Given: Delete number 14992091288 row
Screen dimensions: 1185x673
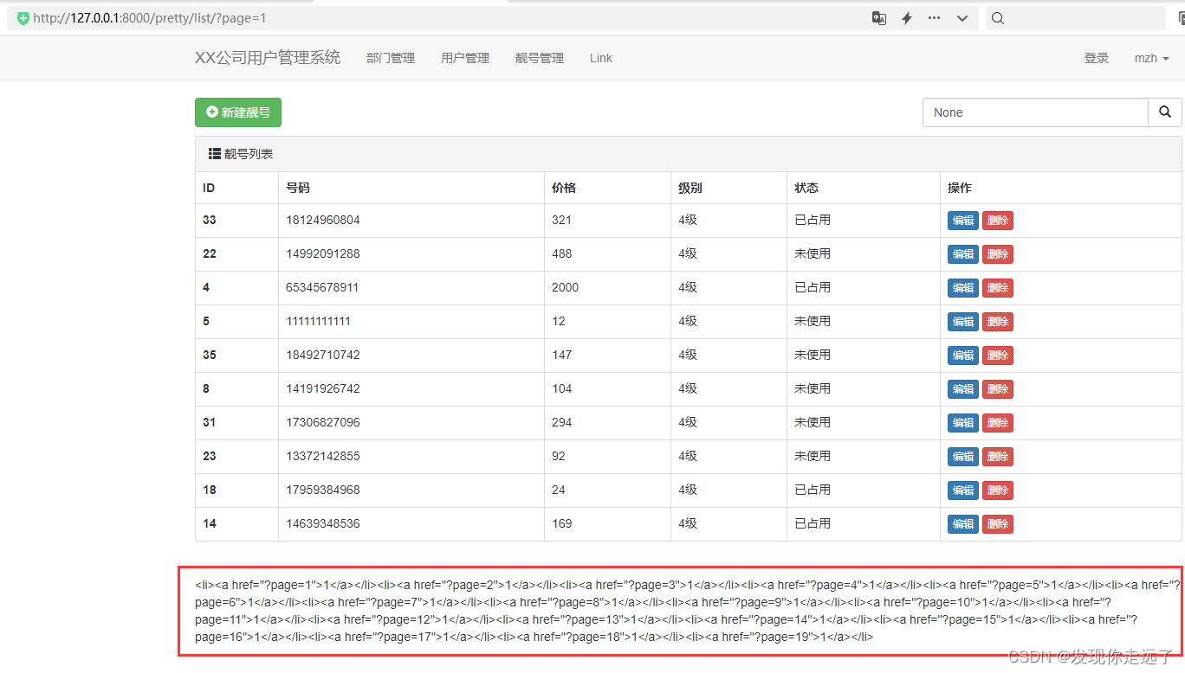Looking at the screenshot, I should [x=998, y=254].
